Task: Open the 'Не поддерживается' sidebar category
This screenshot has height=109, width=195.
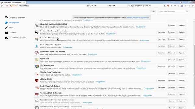Action: click(x=16, y=38)
